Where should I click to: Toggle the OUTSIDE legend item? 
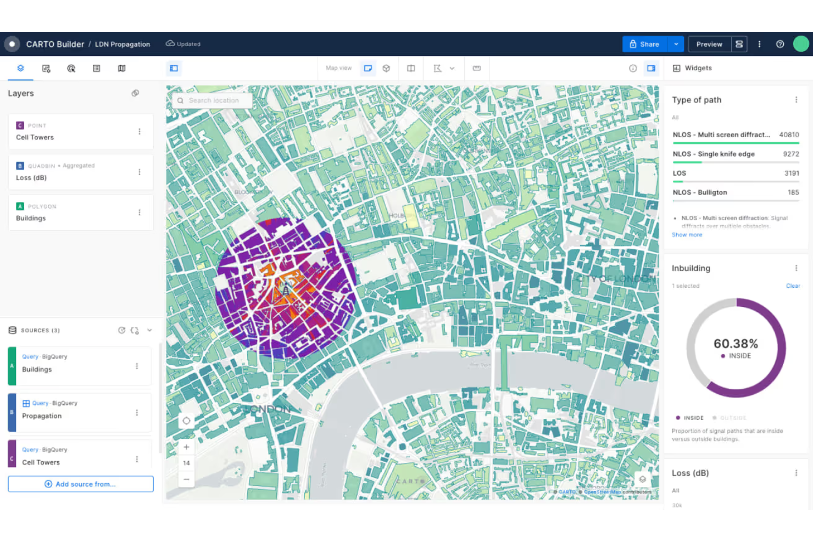tap(730, 418)
